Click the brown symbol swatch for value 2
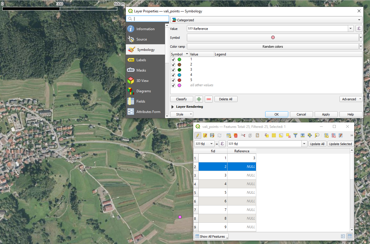The height and width of the screenshot is (244, 370). click(179, 65)
